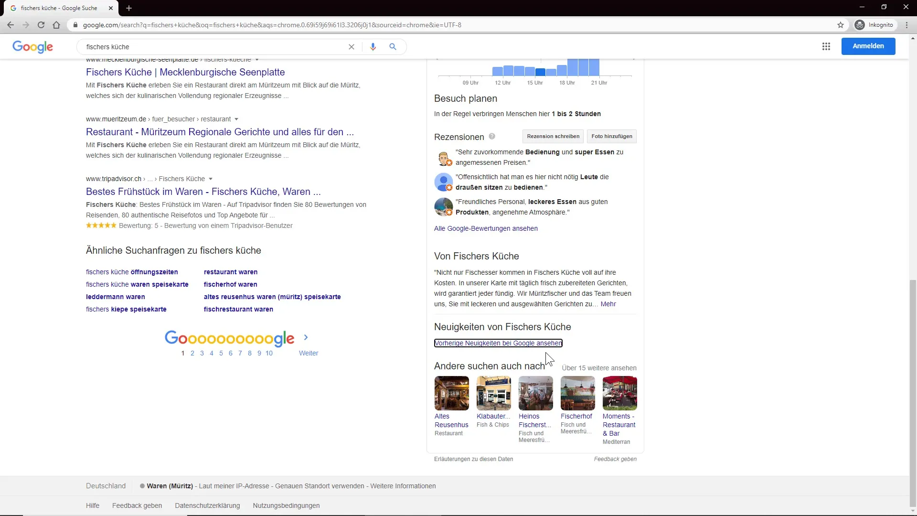
Task: Expand the description with the 'Mehr' link
Action: coord(608,304)
